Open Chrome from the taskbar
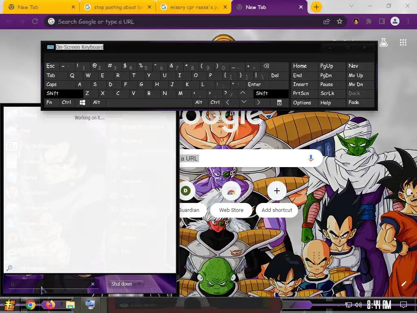417x313 pixels. click(31, 305)
